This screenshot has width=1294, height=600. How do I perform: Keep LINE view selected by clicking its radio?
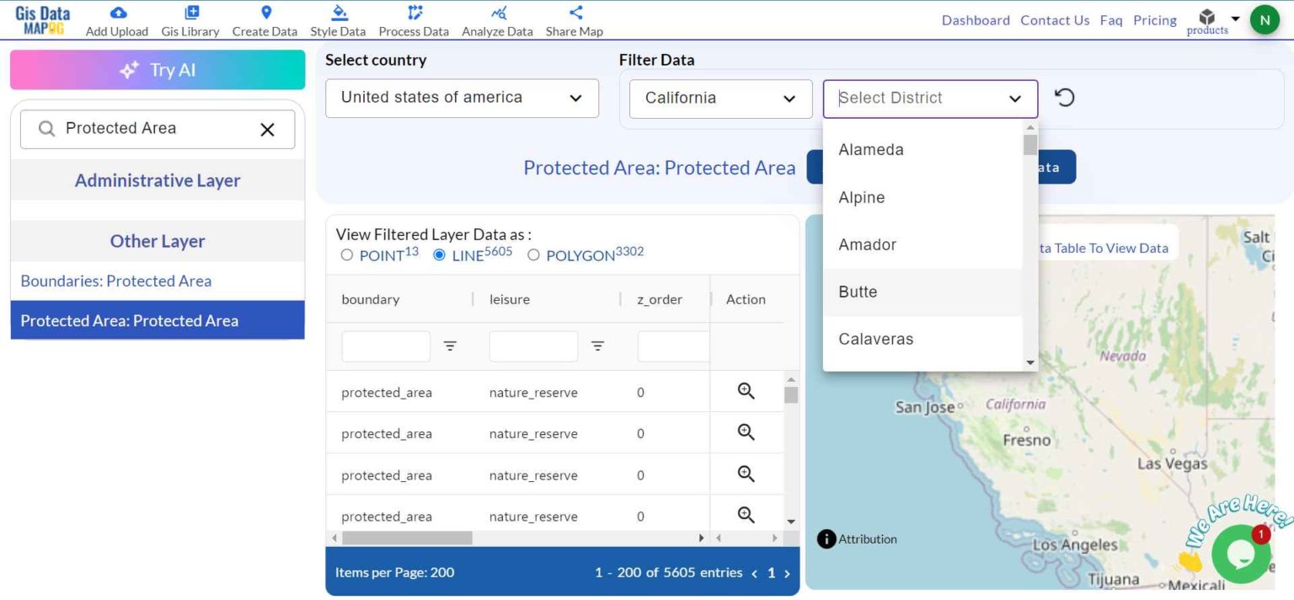tap(439, 255)
